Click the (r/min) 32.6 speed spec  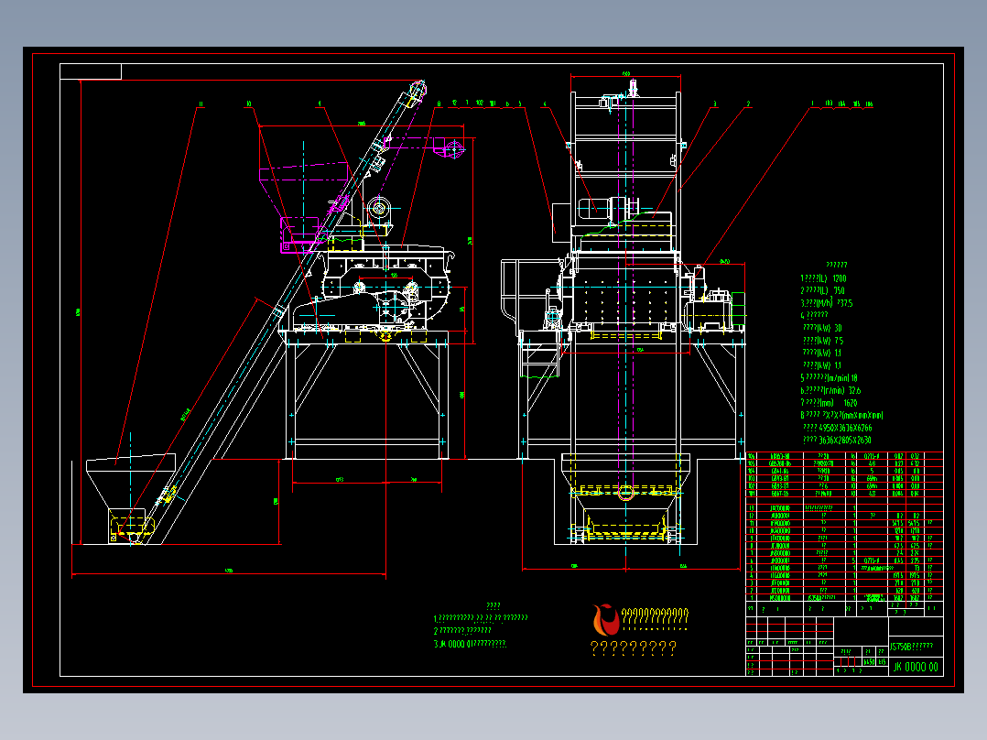830,390
